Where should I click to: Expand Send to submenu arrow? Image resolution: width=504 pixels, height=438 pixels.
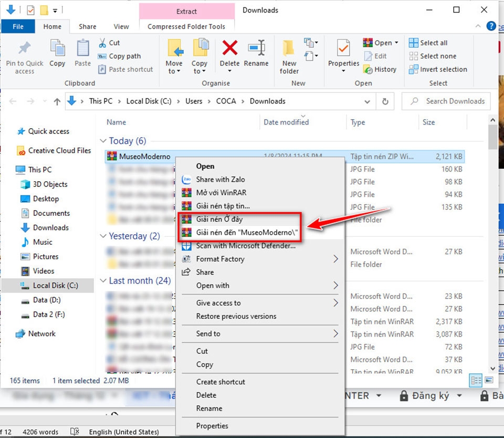pyautogui.click(x=335, y=334)
